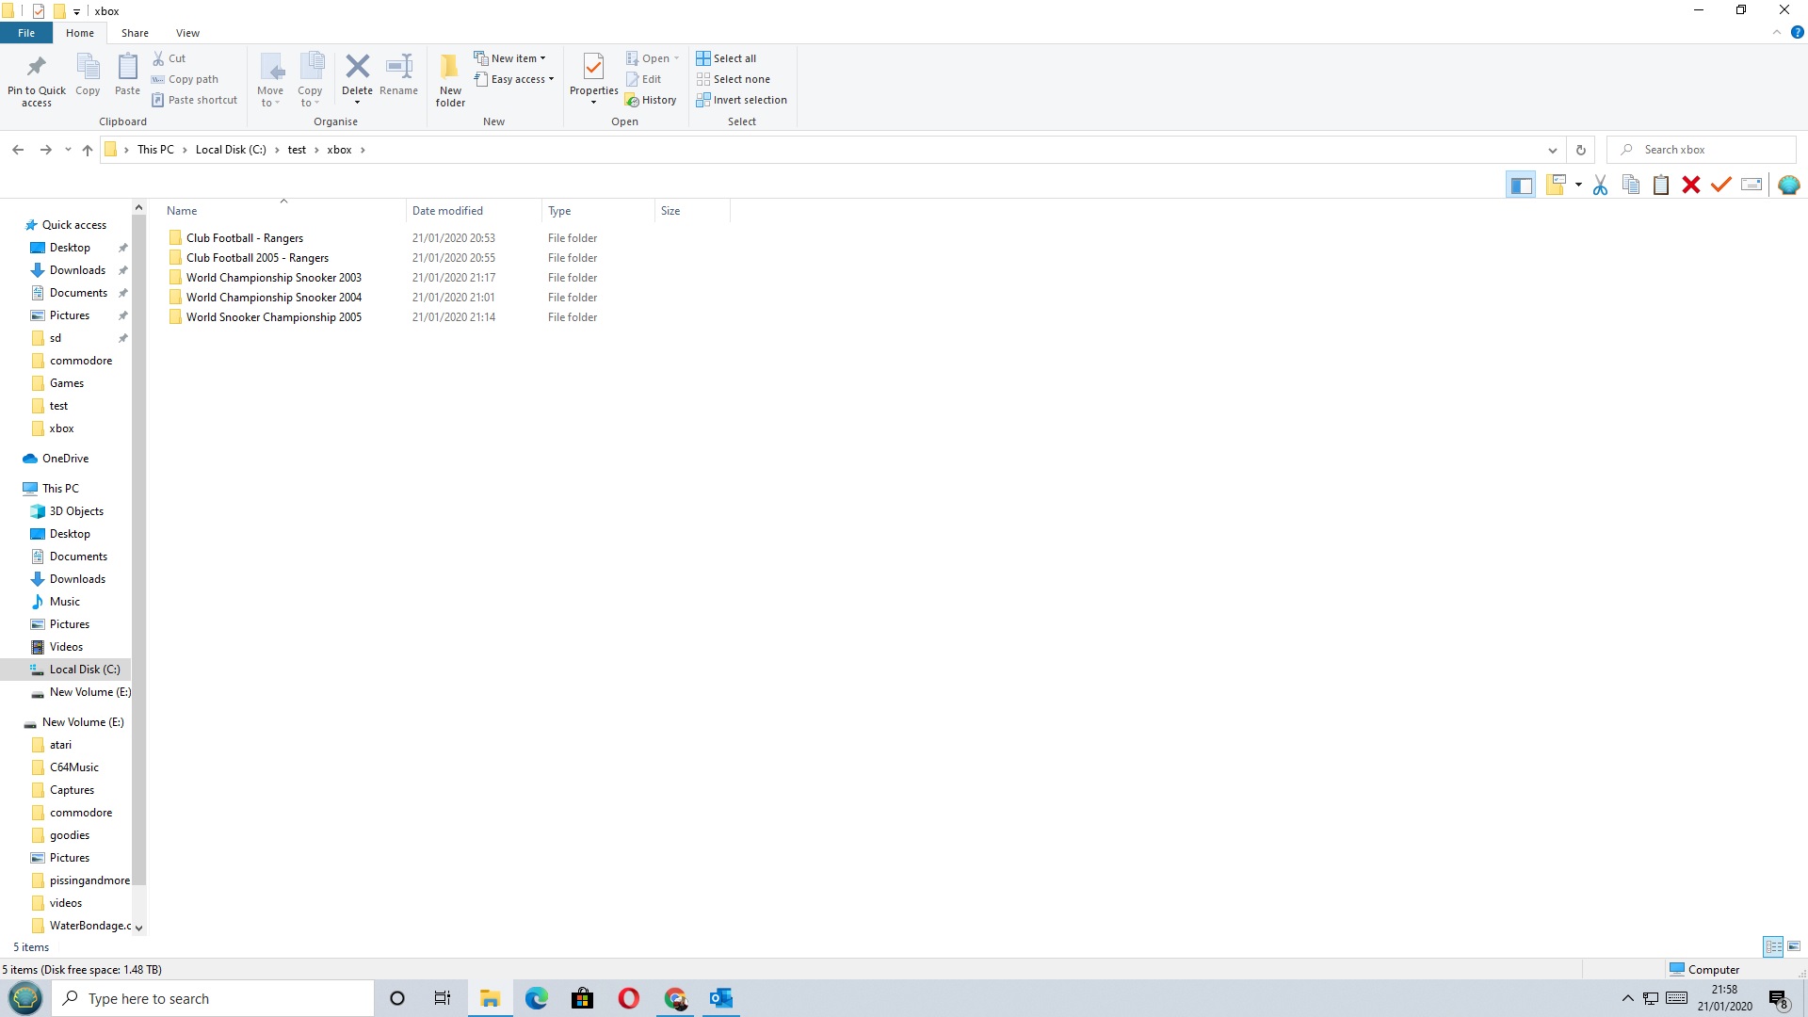
Task: Click scissors cut icon in Classic Shell toolbar
Action: point(1600,185)
